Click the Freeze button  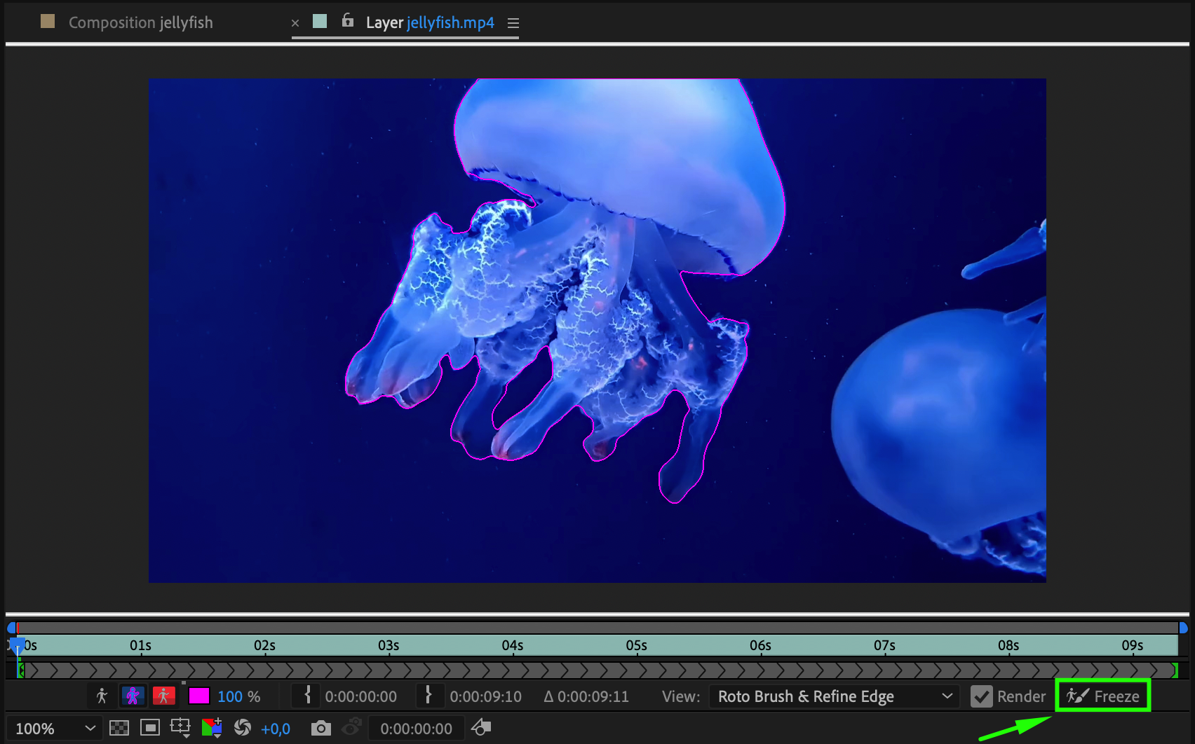click(x=1103, y=696)
